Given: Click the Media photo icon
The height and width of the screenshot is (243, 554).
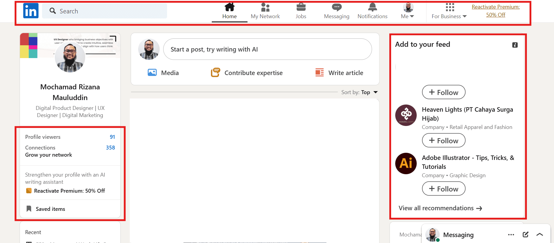Looking at the screenshot, I should [152, 73].
